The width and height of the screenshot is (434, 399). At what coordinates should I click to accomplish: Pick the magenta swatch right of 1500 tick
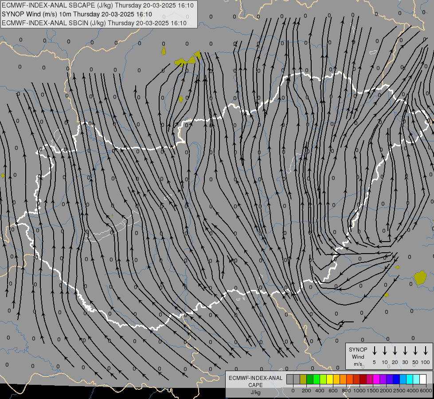point(376,379)
